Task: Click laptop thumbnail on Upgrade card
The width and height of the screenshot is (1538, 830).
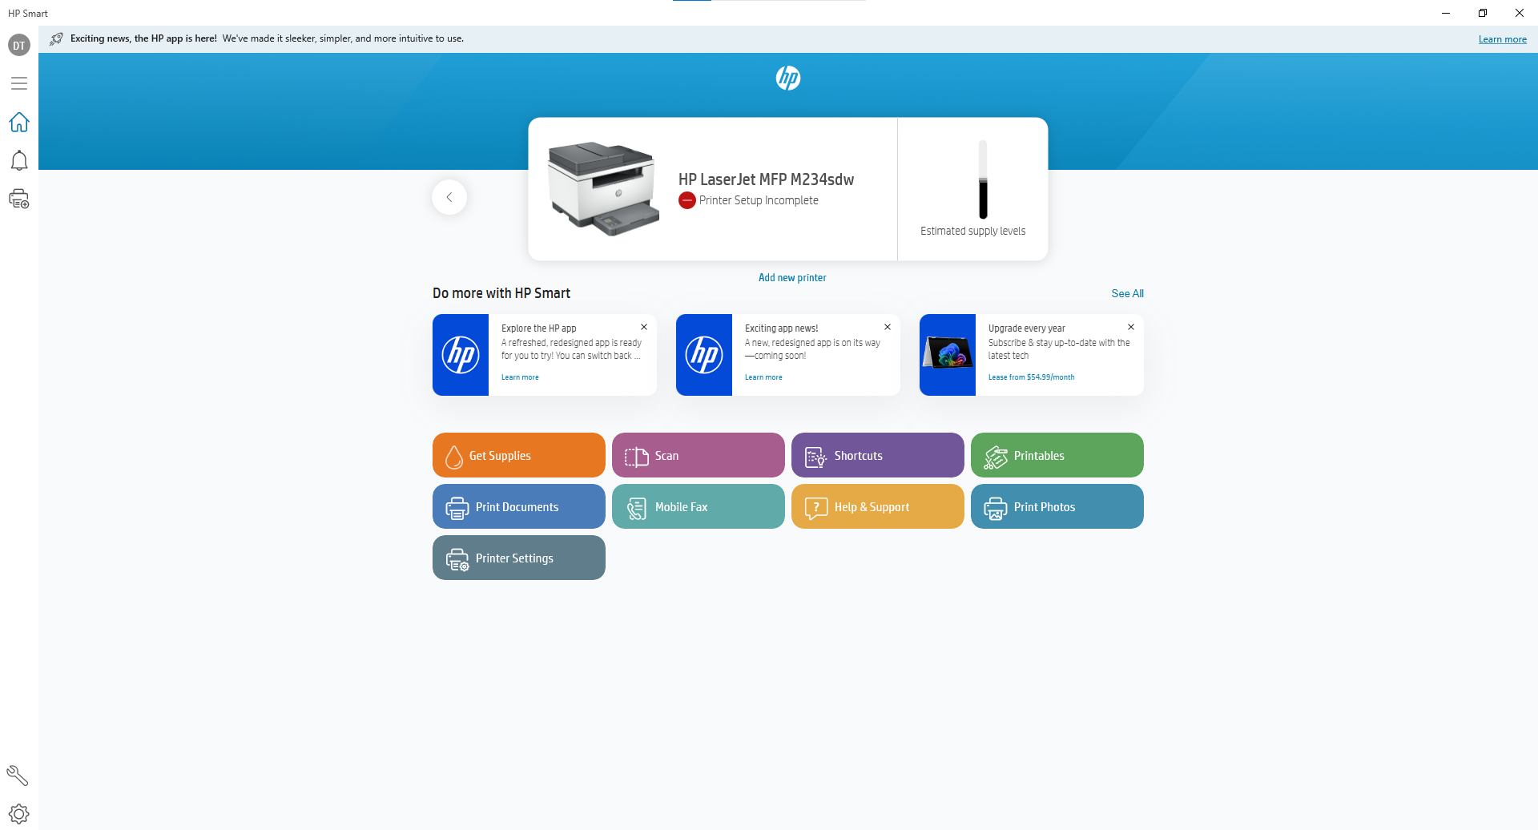Action: pos(948,355)
